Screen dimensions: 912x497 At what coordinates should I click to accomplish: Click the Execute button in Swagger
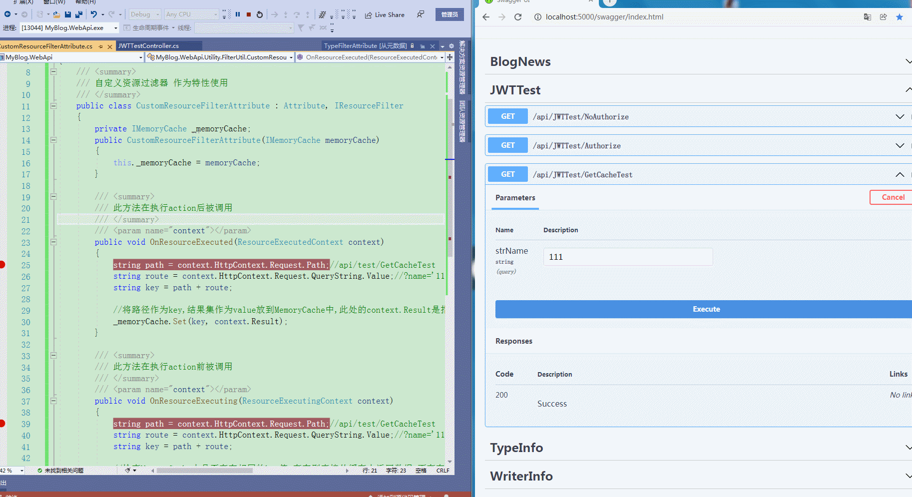pos(706,309)
